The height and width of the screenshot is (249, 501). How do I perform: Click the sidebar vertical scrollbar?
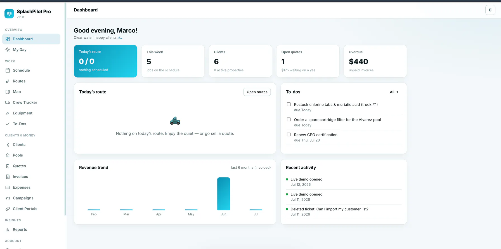pos(65,109)
